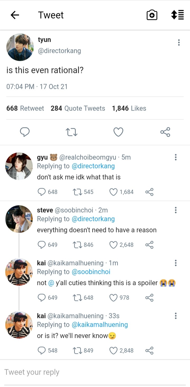Share tyun's main tweet
Image resolution: width=190 pixels, height=387 pixels.
click(165, 132)
